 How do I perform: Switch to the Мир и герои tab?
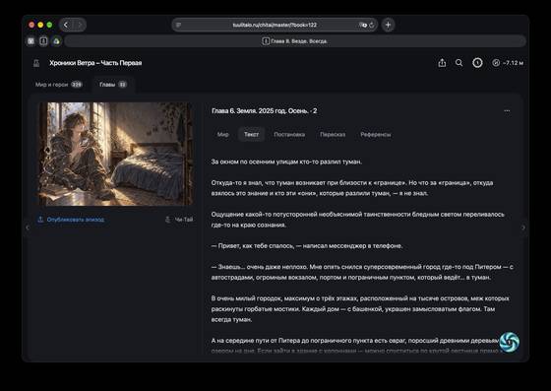[58, 85]
